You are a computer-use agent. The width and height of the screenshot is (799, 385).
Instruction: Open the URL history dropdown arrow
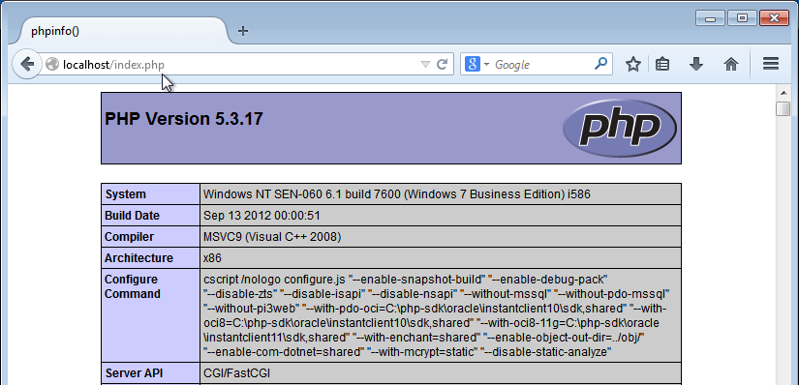click(425, 64)
